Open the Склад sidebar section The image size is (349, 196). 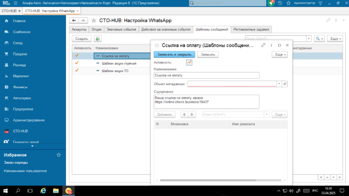(x=18, y=43)
